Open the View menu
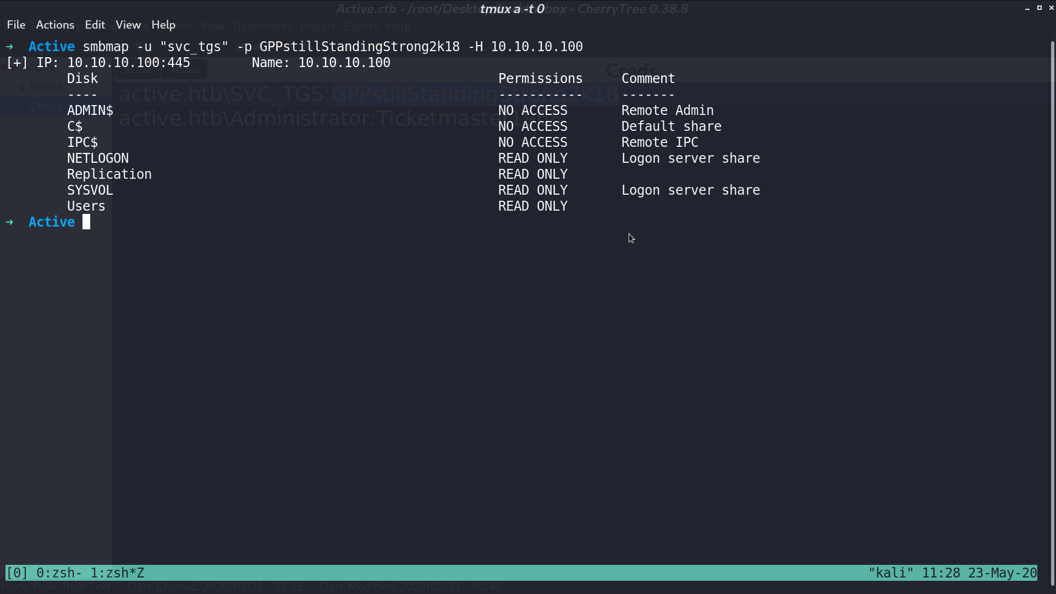Viewport: 1056px width, 594px height. tap(128, 25)
